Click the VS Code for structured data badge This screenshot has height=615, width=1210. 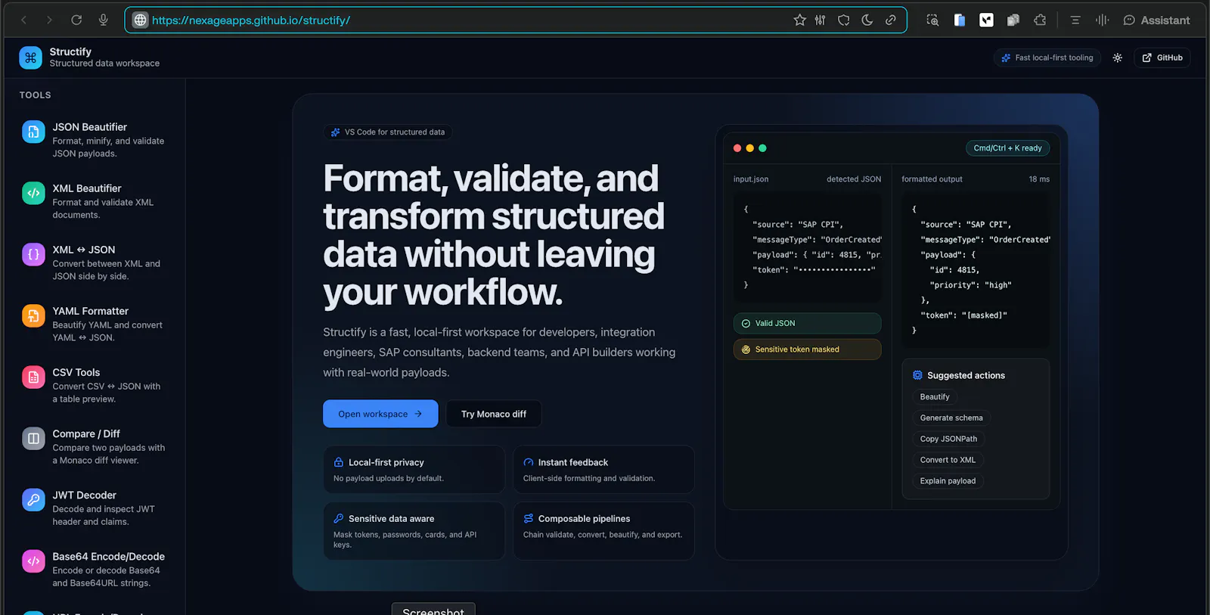388,132
